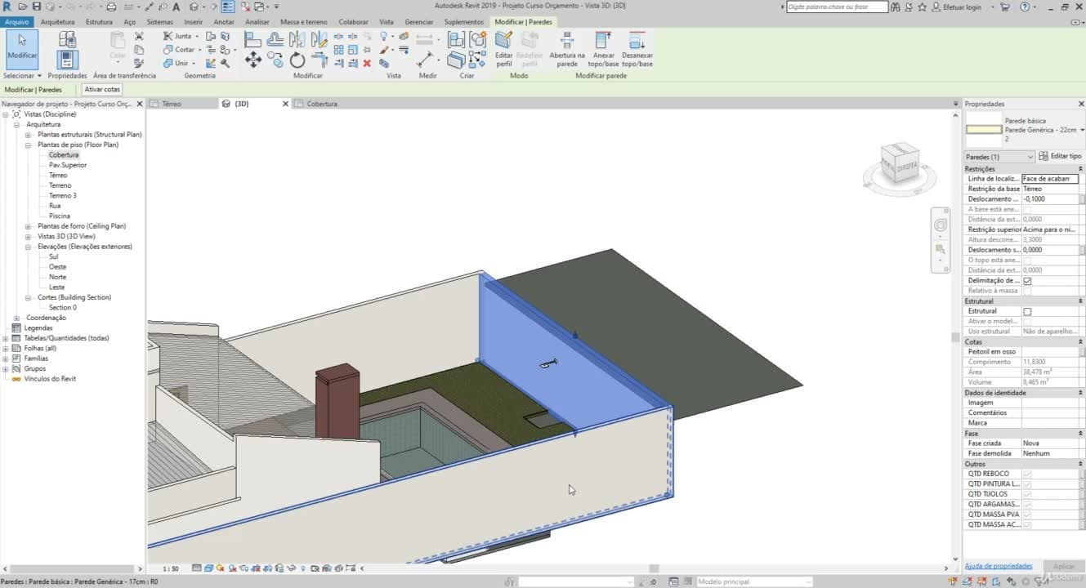
Task: Click the wall type preview swatch
Action: 984,130
